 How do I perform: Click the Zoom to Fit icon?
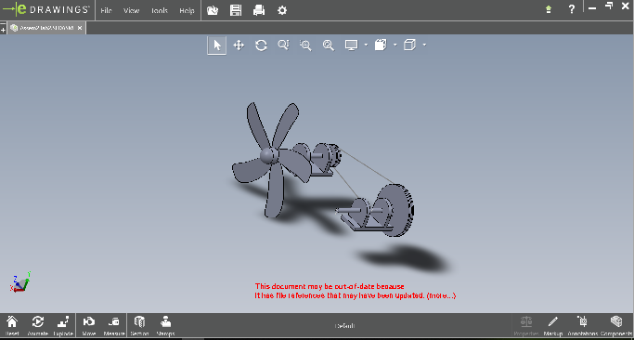coord(329,45)
